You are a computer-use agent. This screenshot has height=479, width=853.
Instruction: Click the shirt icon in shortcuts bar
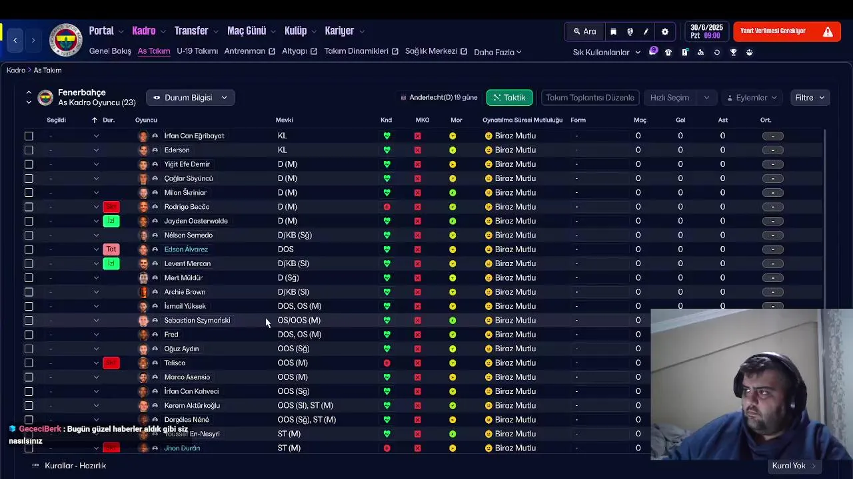click(x=668, y=52)
